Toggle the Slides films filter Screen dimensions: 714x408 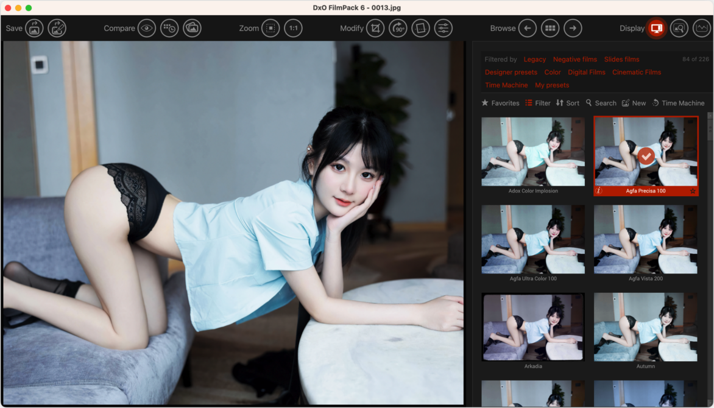(x=621, y=59)
